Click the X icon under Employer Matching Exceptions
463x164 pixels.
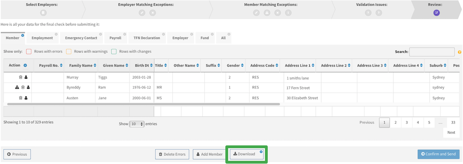152,13
